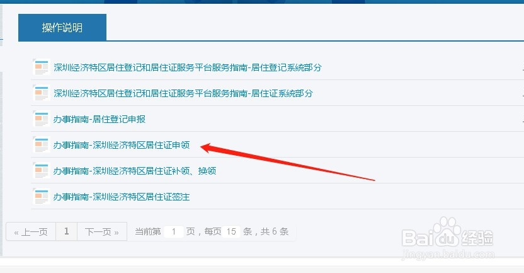Click the document icon beside 居住证系统部分 guide
Viewport: 524px width, 273px height.
tap(42, 93)
